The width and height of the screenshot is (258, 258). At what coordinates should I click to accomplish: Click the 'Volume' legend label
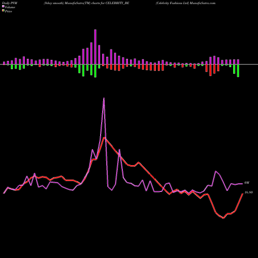click(10, 7)
